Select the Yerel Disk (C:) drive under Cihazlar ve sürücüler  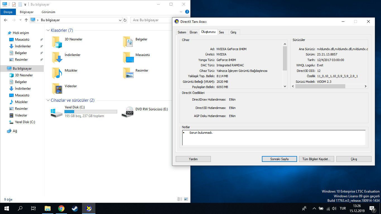coord(84,111)
